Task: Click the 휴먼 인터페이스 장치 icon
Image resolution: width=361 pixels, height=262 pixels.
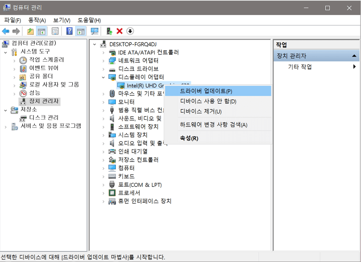Action: point(112,201)
